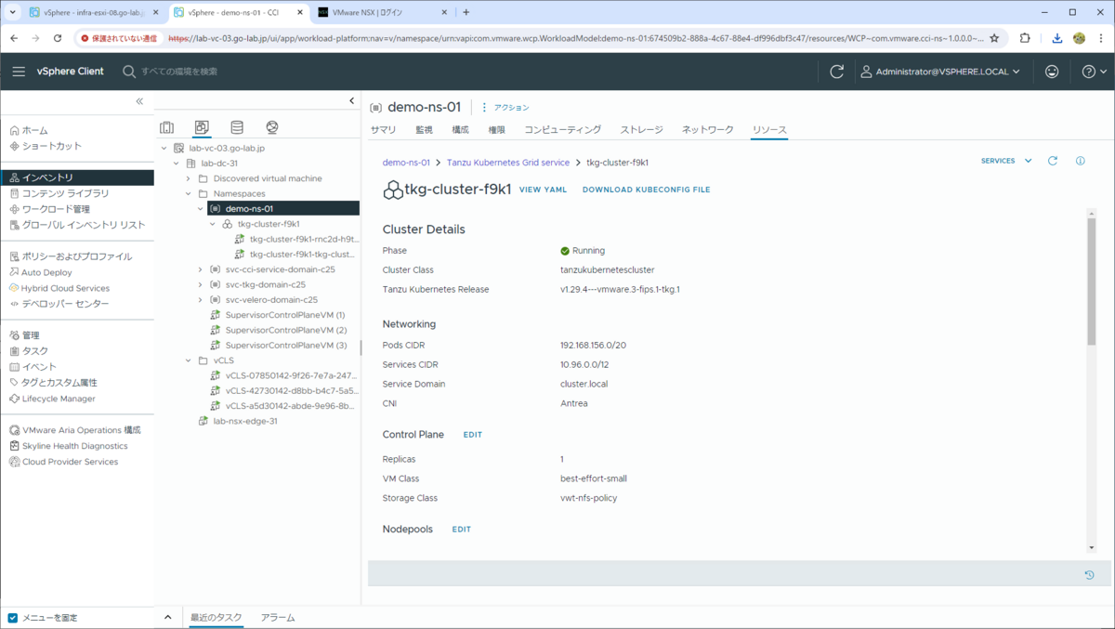The image size is (1115, 629).
Task: Open the アラーム tab in bottom panel
Action: [x=278, y=618]
